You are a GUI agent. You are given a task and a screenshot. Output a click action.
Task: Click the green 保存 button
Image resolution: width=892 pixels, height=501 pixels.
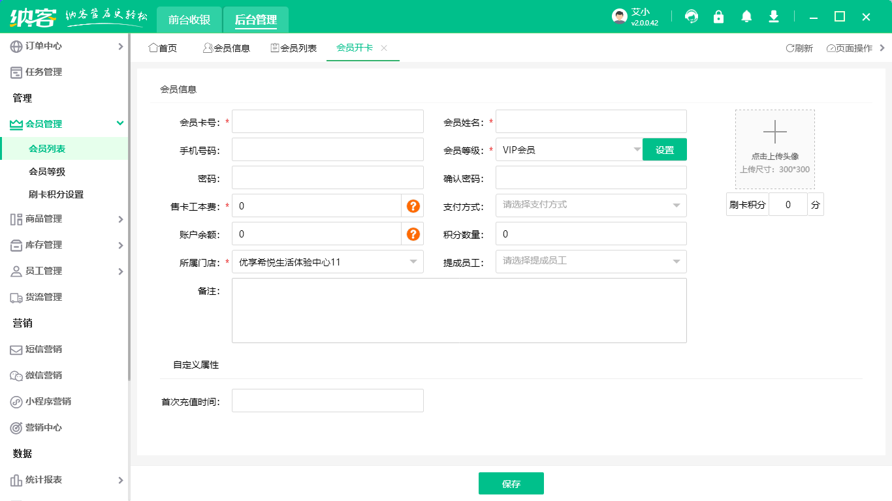coord(511,483)
